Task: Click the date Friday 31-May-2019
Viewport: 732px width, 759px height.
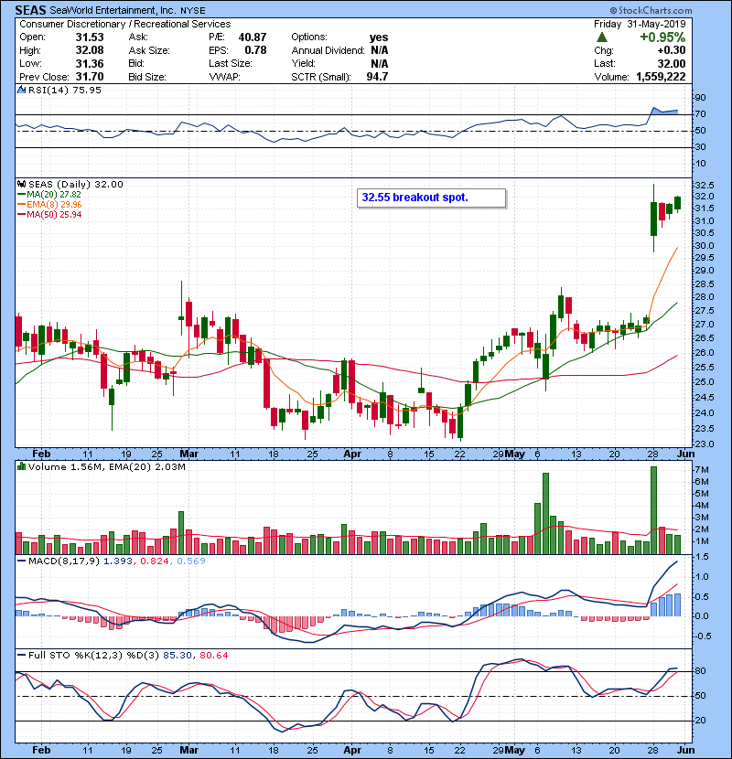Action: coord(640,24)
